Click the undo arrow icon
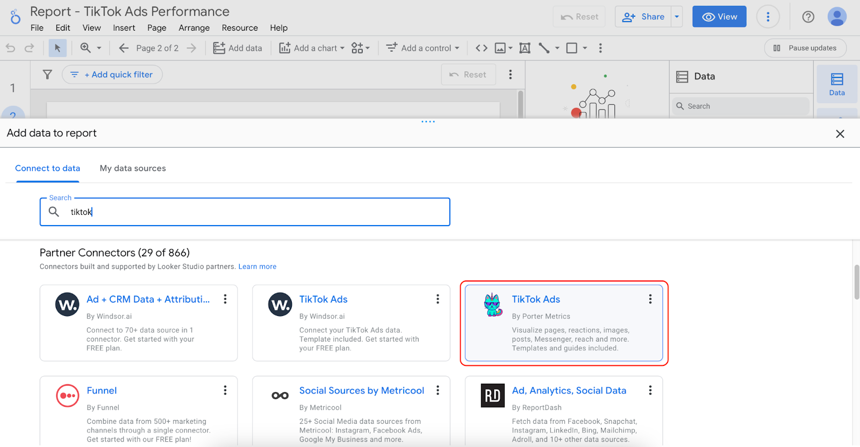The height and width of the screenshot is (447, 860). (10, 48)
